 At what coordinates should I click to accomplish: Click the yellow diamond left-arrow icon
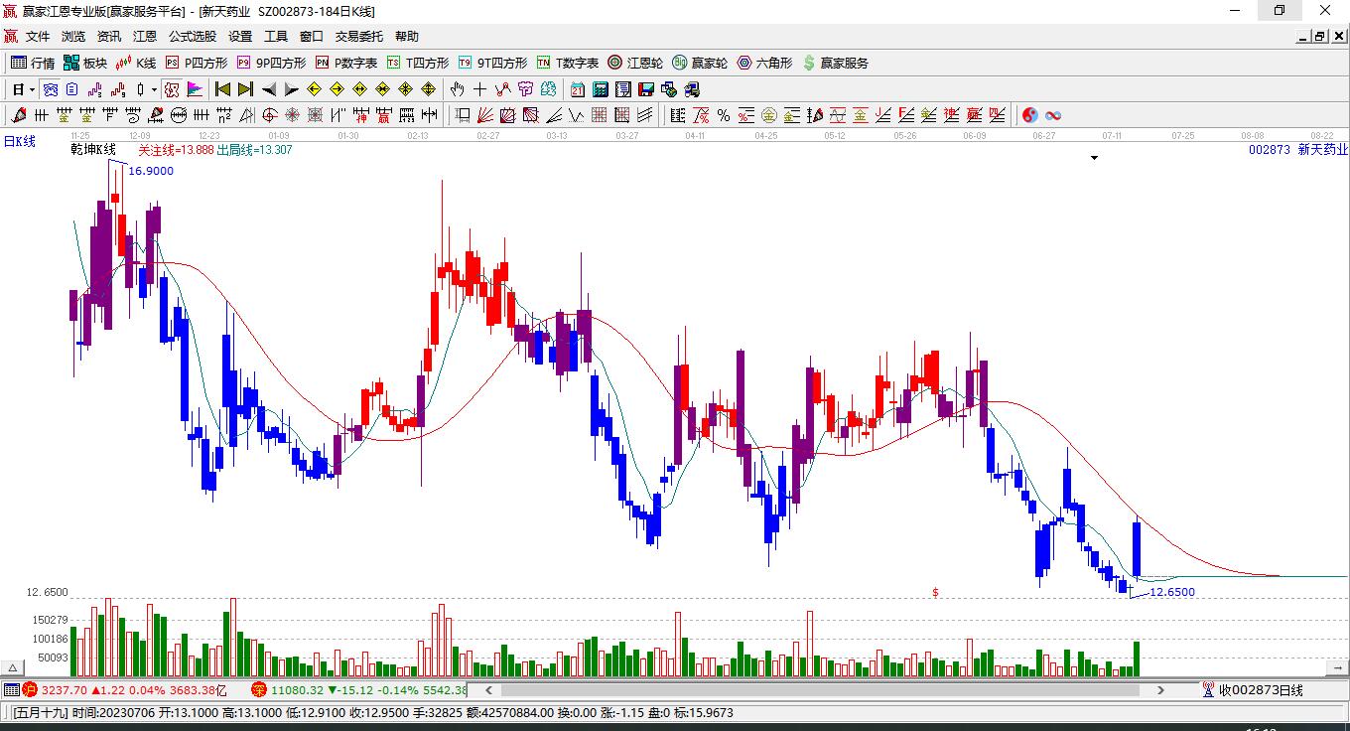tap(314, 89)
